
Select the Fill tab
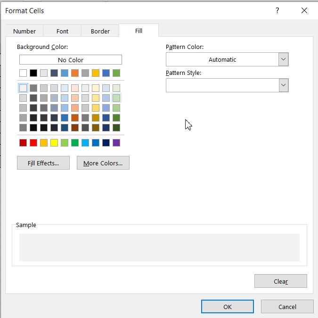139,31
